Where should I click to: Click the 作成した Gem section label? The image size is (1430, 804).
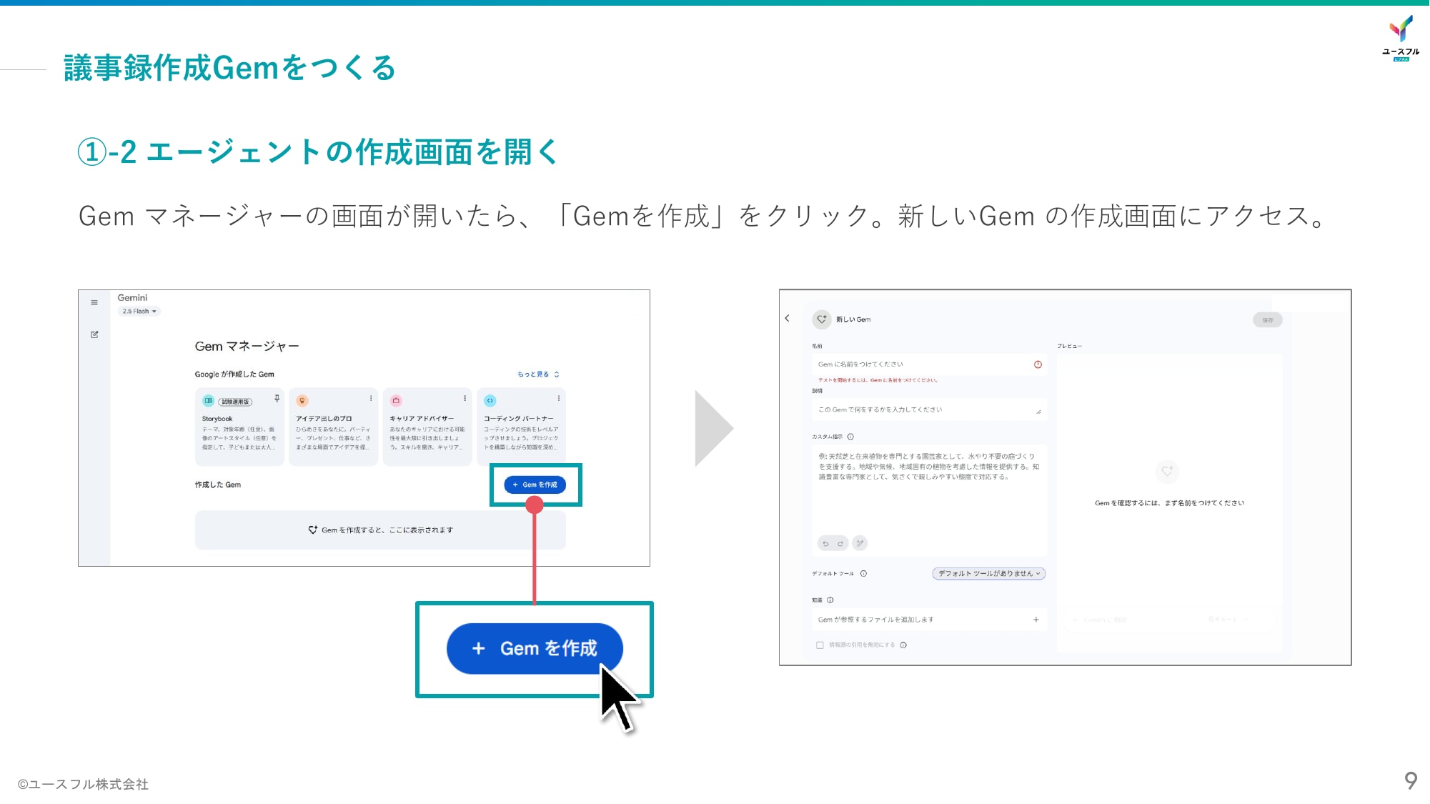[x=218, y=485]
